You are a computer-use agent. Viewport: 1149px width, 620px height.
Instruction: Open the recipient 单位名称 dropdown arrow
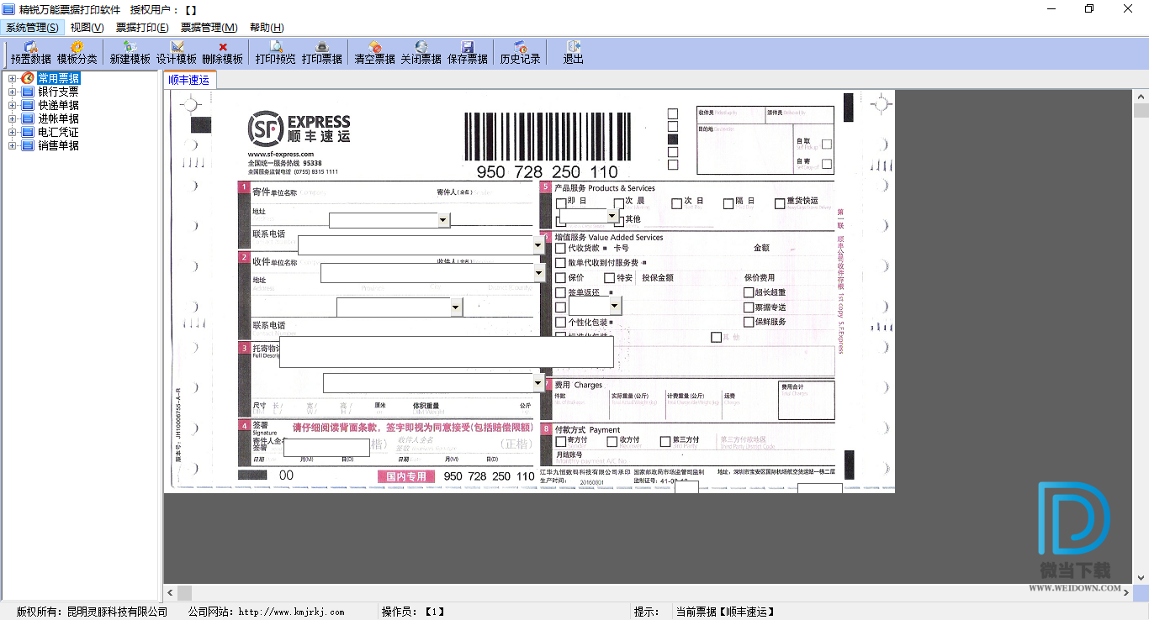(539, 273)
